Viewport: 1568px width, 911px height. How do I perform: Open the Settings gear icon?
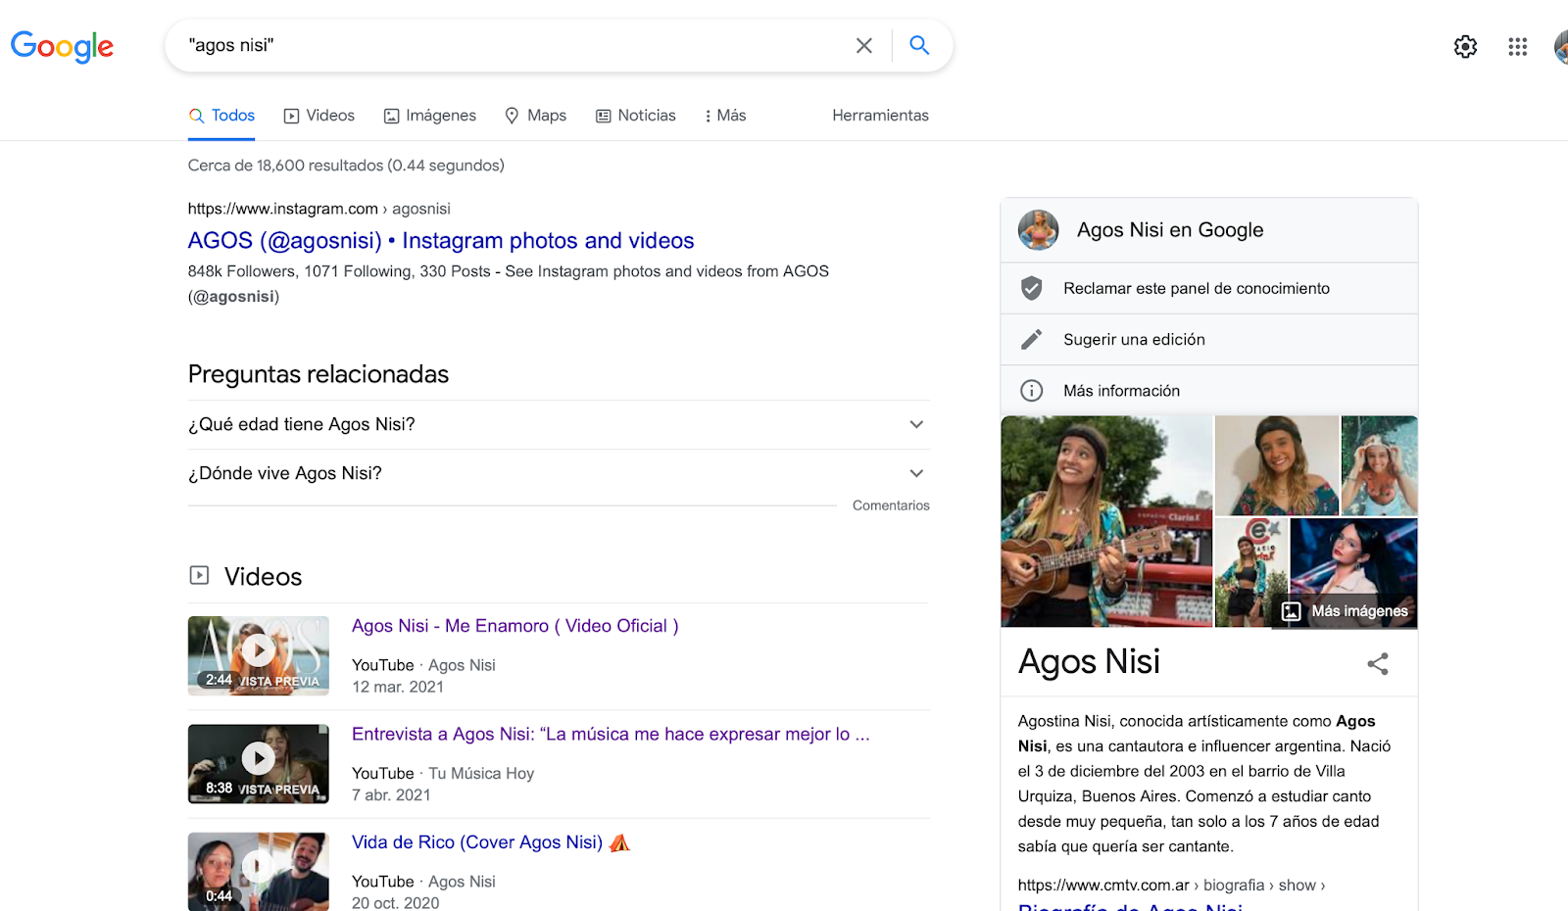(1465, 46)
